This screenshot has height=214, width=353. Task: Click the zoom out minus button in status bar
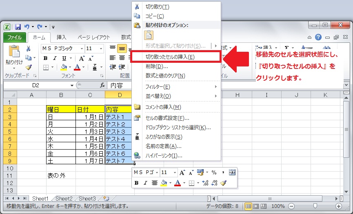[291, 206]
